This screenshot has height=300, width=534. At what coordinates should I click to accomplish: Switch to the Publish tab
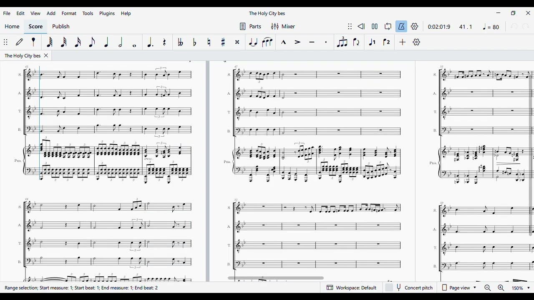[61, 26]
